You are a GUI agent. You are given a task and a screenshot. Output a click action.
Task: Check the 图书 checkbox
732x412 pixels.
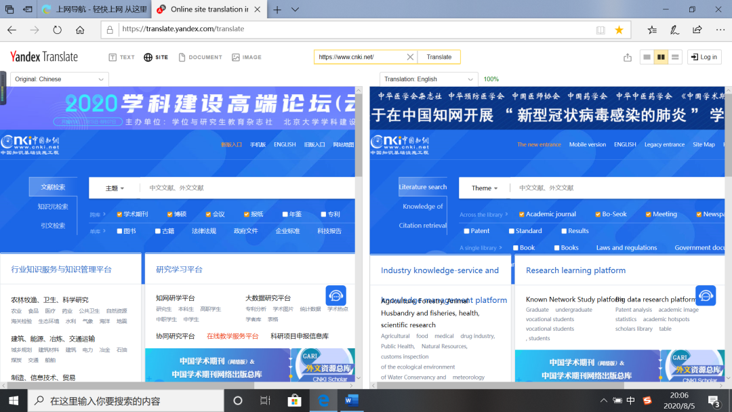click(119, 231)
